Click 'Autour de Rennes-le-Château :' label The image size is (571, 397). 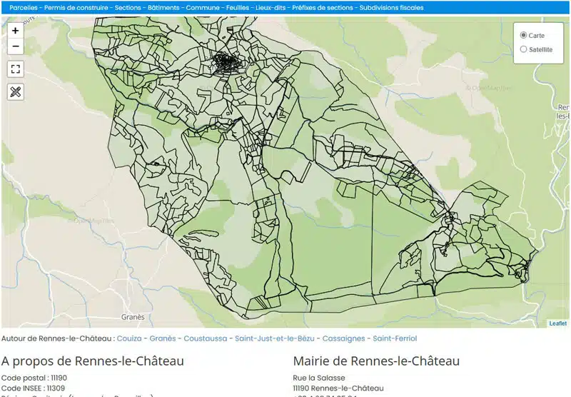click(58, 338)
